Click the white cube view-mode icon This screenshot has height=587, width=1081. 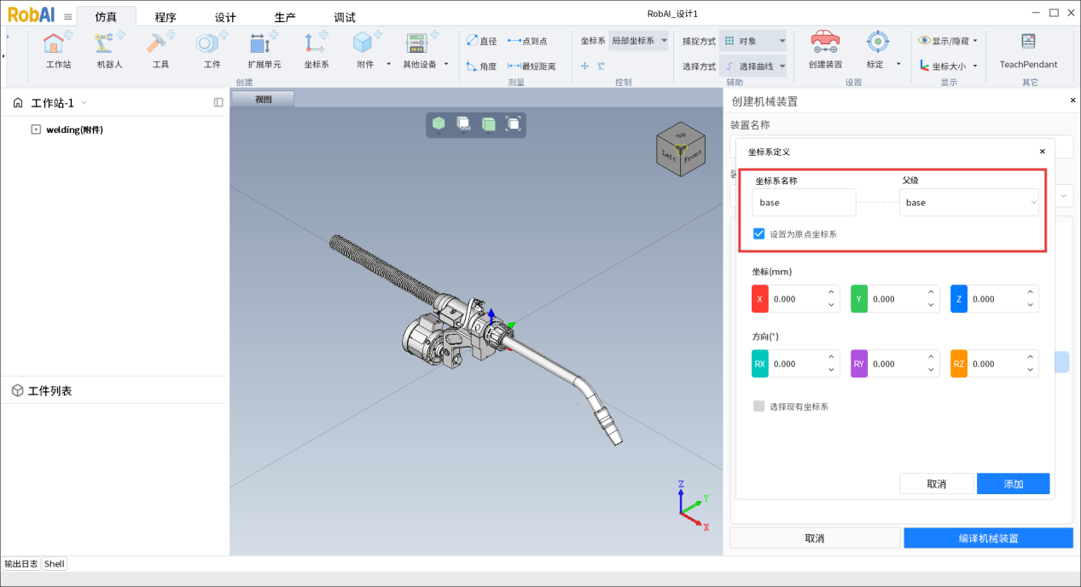463,124
